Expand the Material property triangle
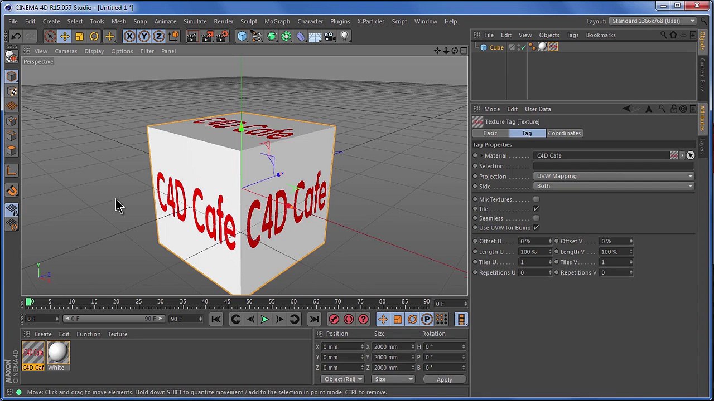 (481, 156)
